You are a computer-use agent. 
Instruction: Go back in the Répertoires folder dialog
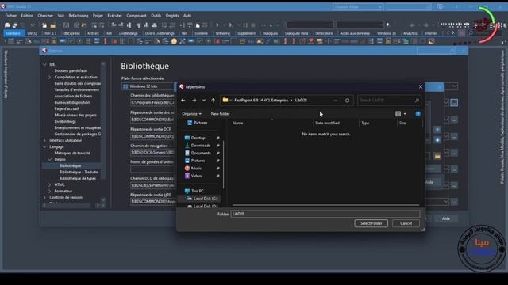pyautogui.click(x=183, y=101)
